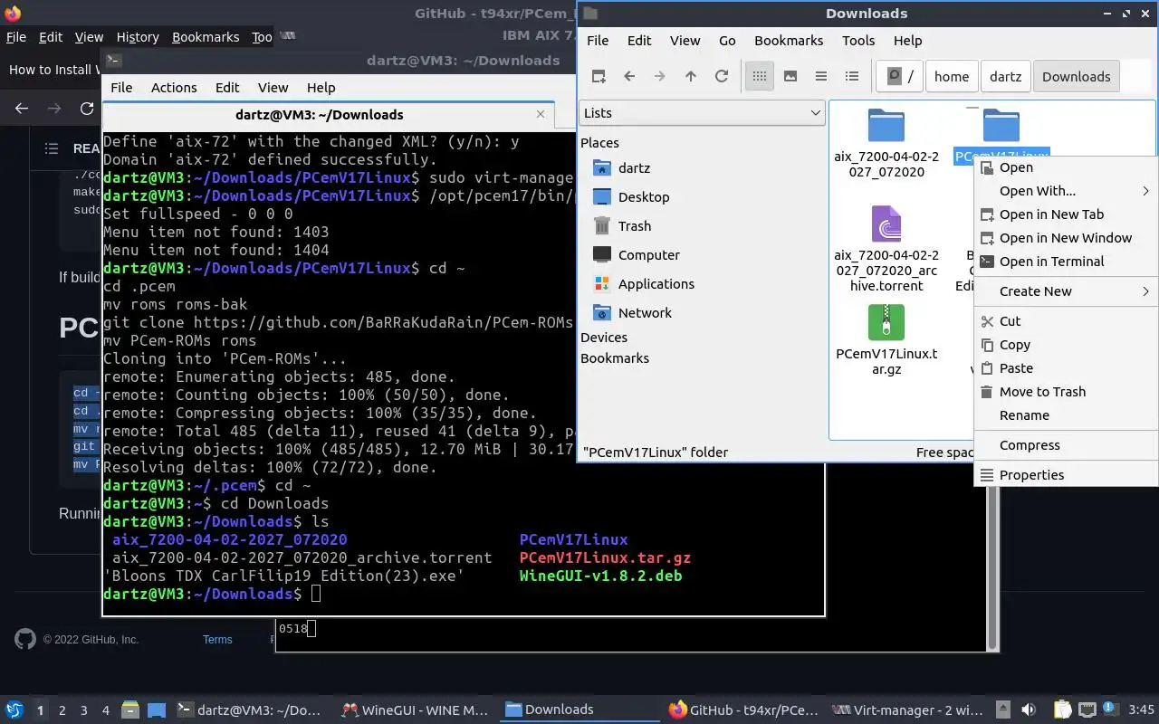
Task: Open the file manager Bookmarks menu
Action: click(x=789, y=41)
